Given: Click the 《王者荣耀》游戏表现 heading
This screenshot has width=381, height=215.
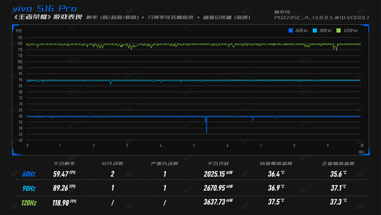Looking at the screenshot, I should click(48, 17).
